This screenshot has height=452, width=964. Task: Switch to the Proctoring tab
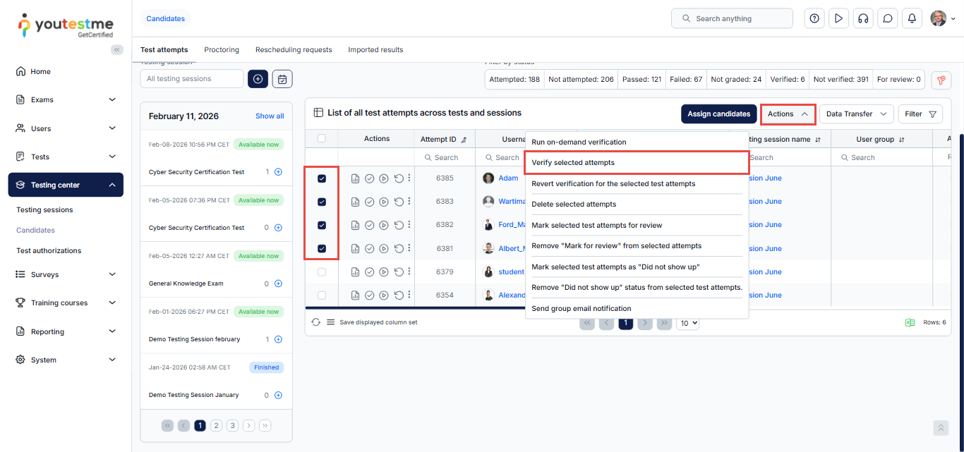coord(222,50)
